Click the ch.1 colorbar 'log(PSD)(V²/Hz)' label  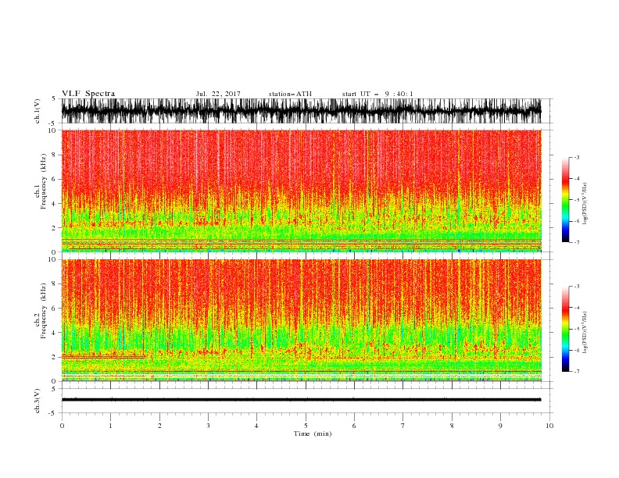[x=585, y=204]
